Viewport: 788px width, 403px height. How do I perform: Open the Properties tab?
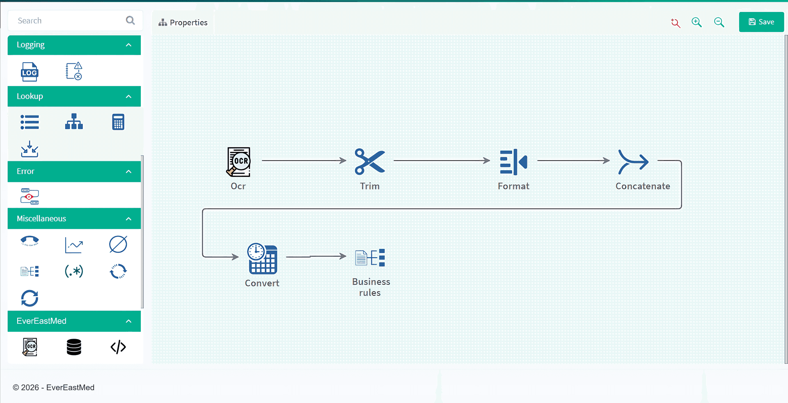pos(183,23)
